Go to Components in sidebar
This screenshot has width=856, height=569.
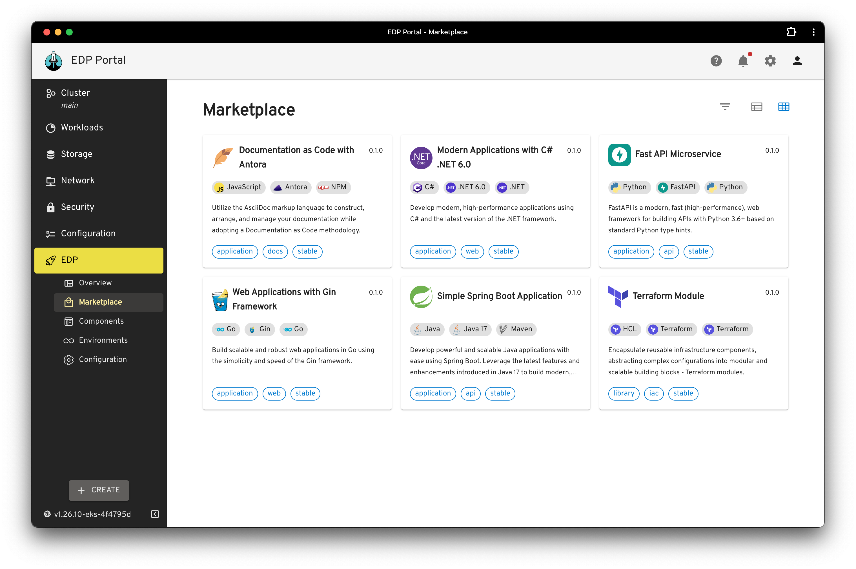coord(101,321)
